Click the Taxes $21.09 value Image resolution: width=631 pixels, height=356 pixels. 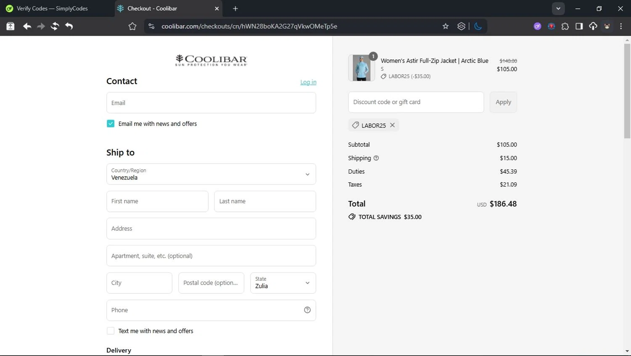[508, 185]
